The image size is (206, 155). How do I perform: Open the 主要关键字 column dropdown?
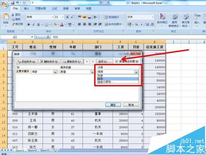pos(55,72)
